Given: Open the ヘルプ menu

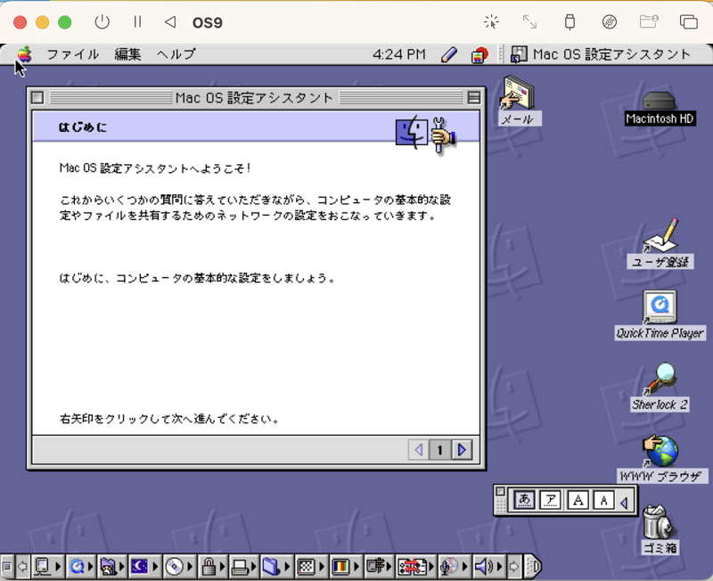Looking at the screenshot, I should (x=176, y=54).
